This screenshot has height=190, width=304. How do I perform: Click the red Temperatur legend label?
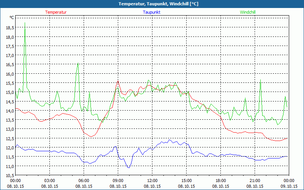click(x=56, y=12)
